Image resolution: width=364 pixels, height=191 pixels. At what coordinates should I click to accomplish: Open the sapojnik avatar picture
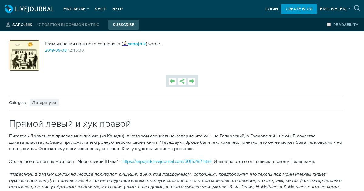(24, 55)
